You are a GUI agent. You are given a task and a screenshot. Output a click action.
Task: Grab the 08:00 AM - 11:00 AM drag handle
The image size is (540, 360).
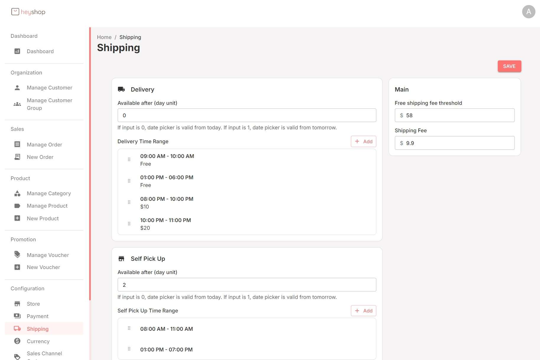pos(129,328)
